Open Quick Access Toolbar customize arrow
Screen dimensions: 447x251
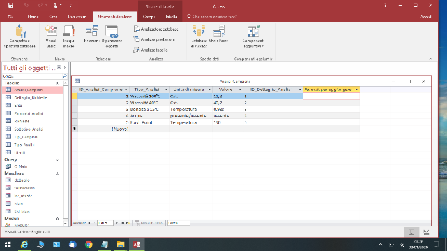point(70,6)
